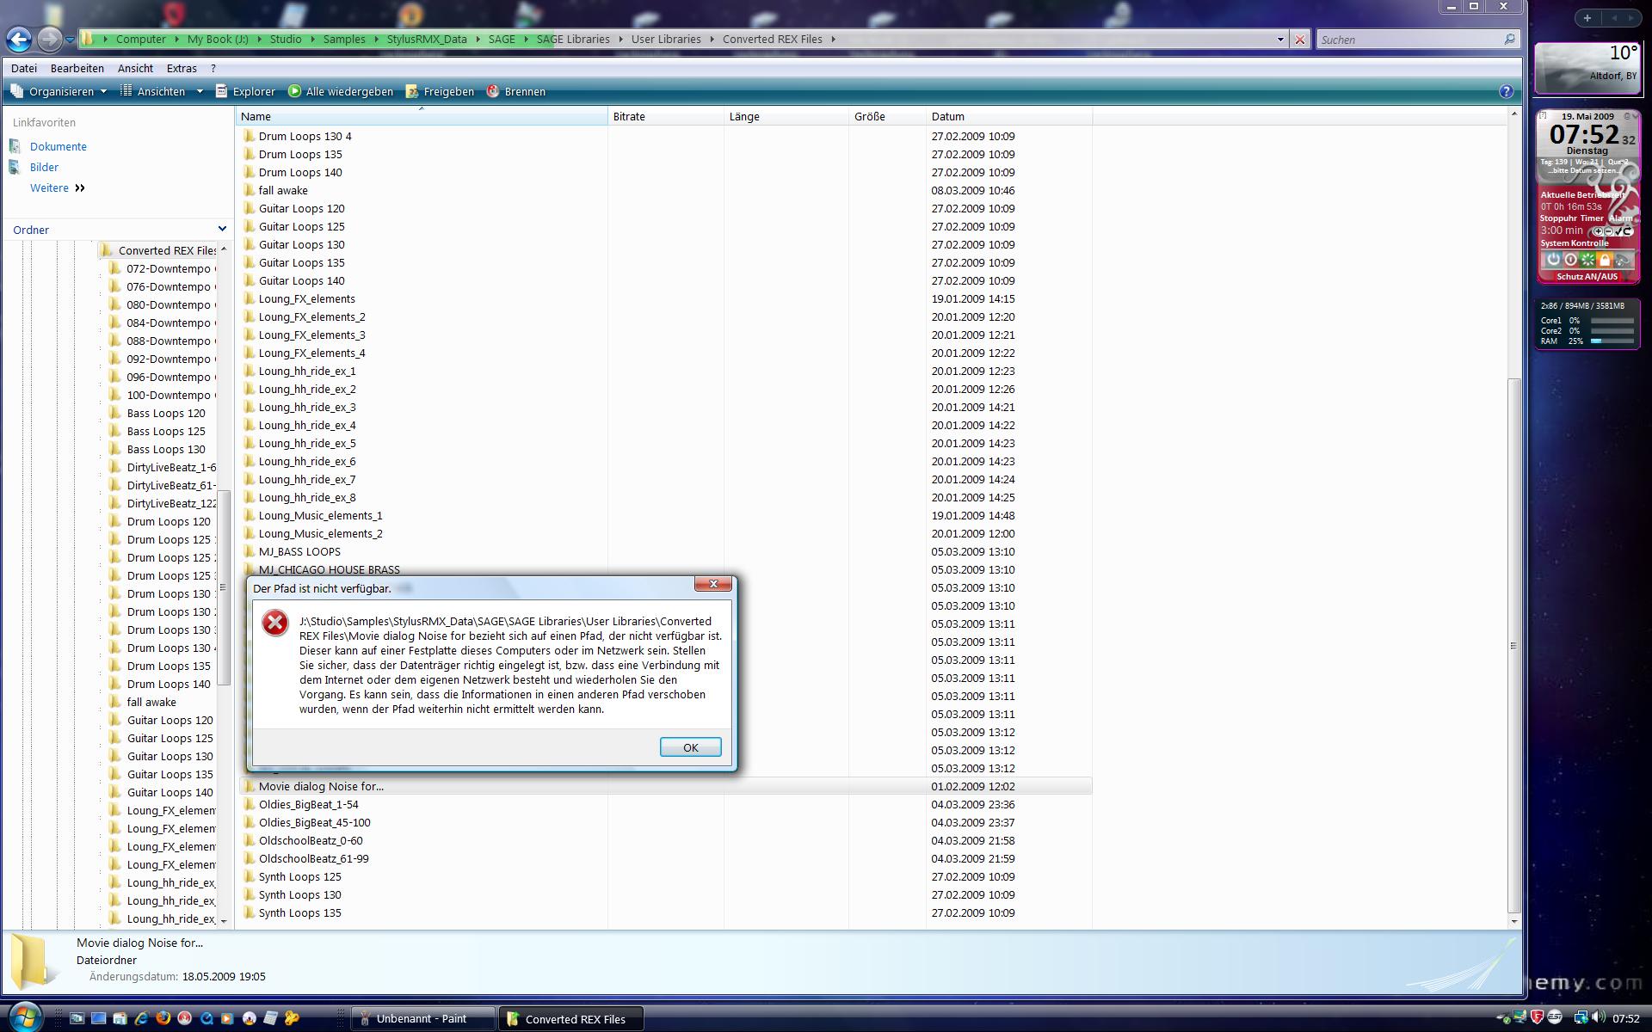Sort list by the Datum column header

tap(947, 116)
